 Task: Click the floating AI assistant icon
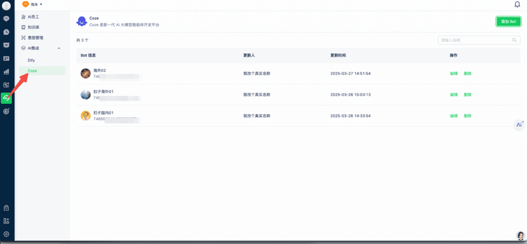[520, 124]
